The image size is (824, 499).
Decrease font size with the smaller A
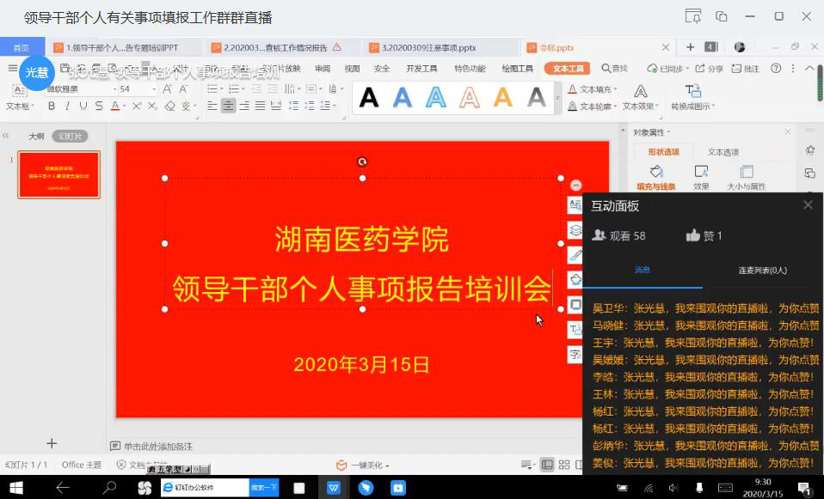click(x=183, y=89)
